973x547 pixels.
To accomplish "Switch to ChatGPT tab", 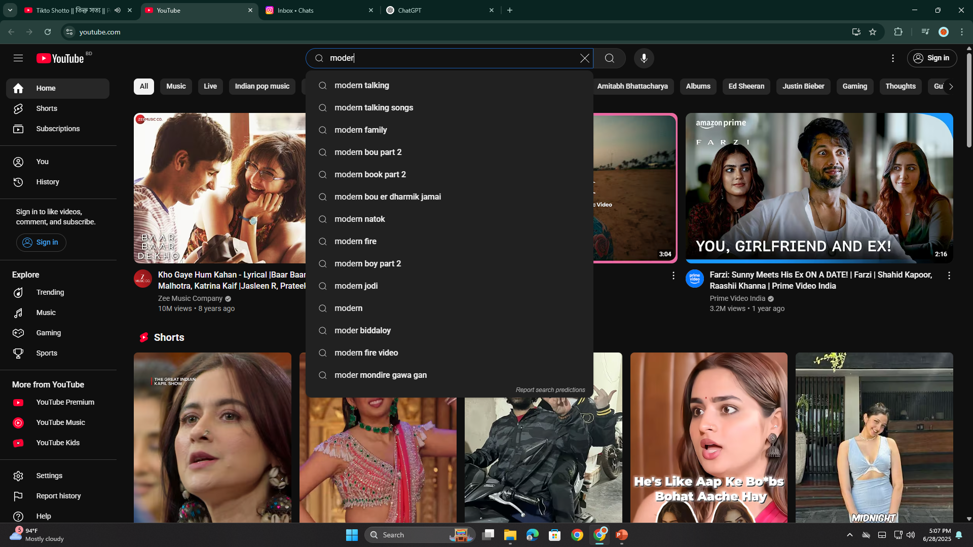I will pos(440,10).
